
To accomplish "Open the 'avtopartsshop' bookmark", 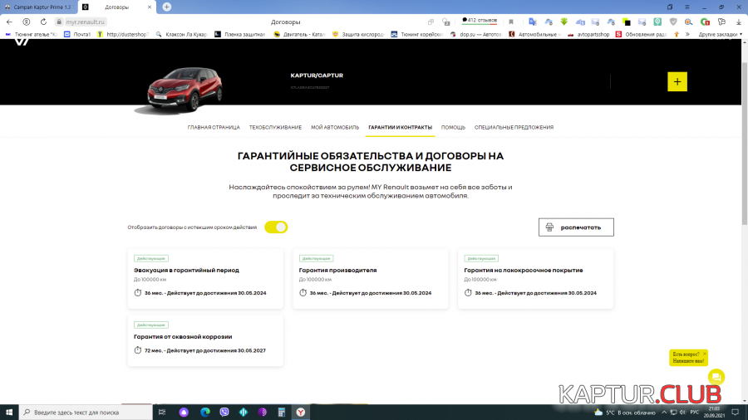I will coord(588,34).
